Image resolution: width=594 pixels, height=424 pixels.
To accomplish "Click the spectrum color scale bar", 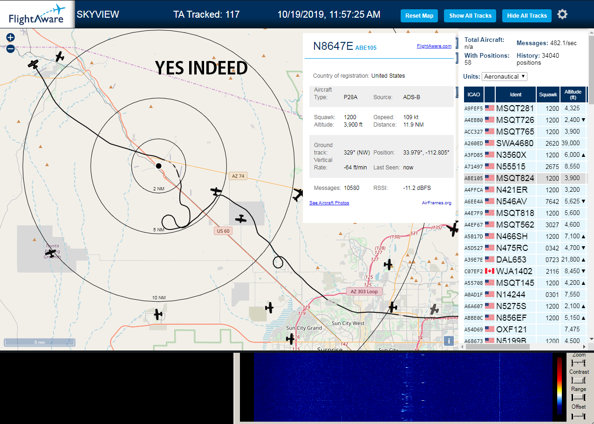I will pos(560,386).
